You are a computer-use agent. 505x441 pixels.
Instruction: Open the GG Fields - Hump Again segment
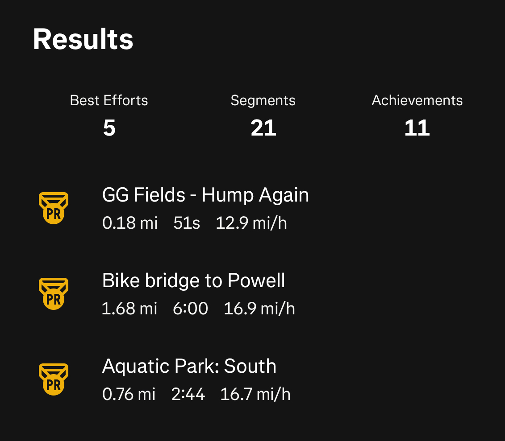[205, 195]
